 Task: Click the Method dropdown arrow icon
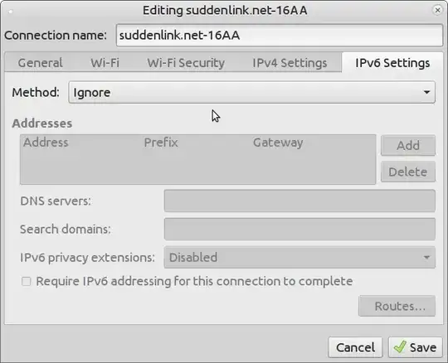point(426,92)
